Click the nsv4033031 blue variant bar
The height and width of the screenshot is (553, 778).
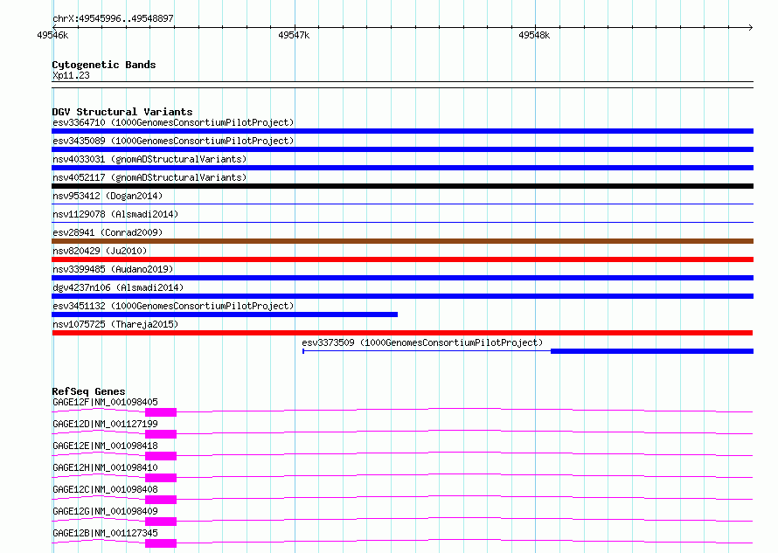[x=402, y=168]
